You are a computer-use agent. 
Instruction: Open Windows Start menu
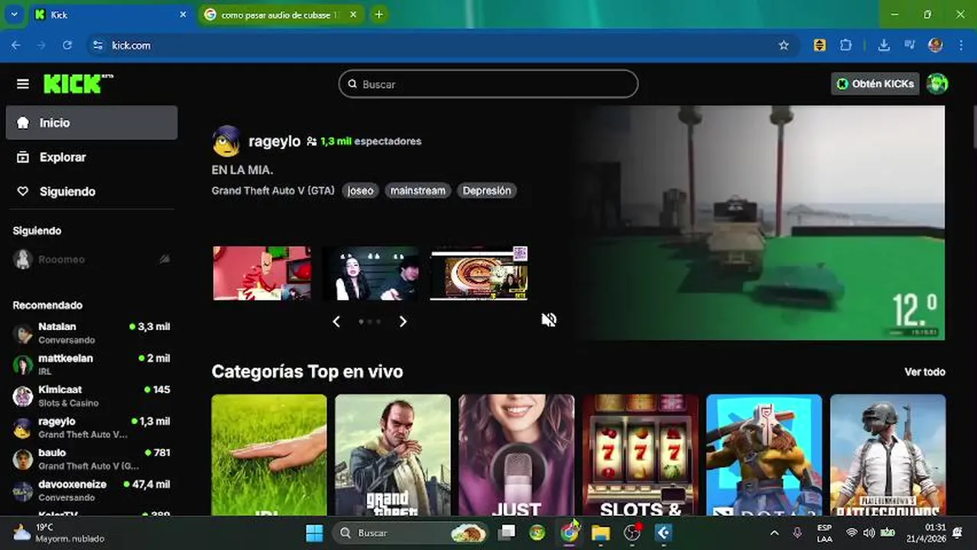pos(314,532)
